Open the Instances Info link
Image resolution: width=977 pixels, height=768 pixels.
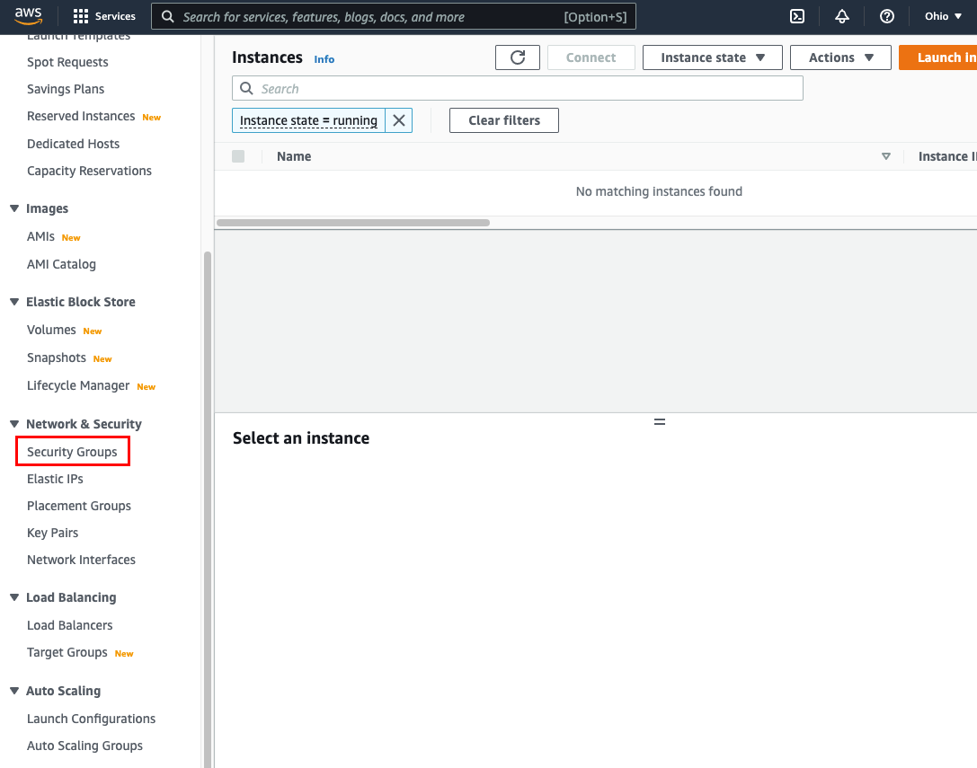coord(324,59)
